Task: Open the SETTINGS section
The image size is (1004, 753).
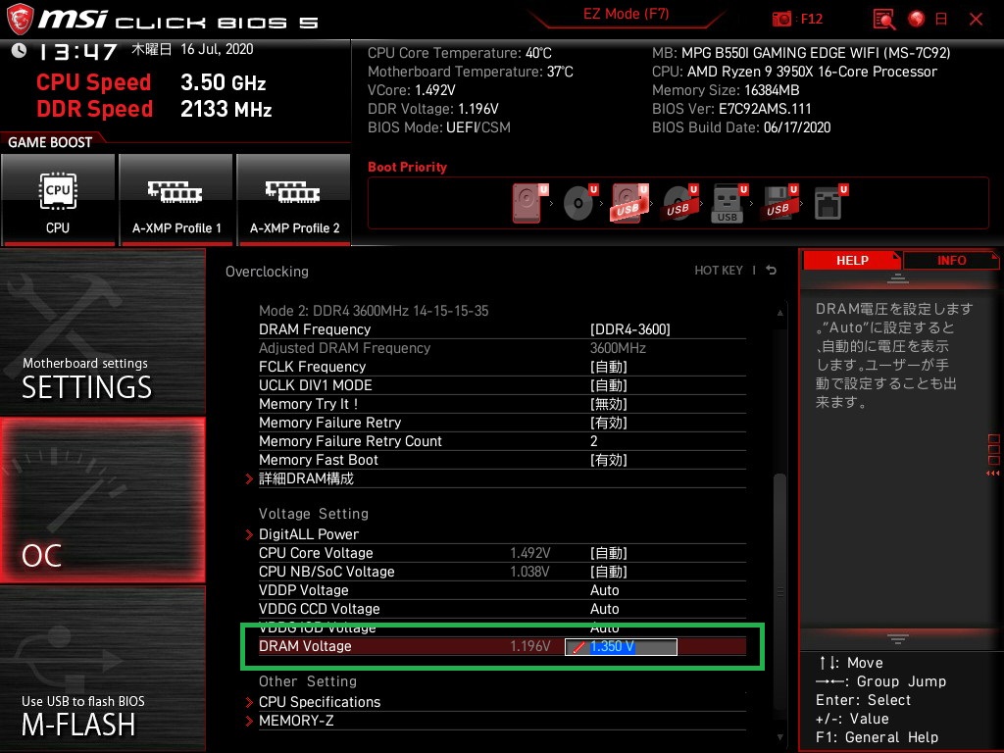Action: [102, 332]
